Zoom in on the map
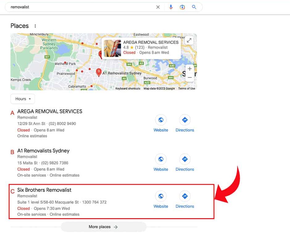290x241 pixels. (x=190, y=69)
